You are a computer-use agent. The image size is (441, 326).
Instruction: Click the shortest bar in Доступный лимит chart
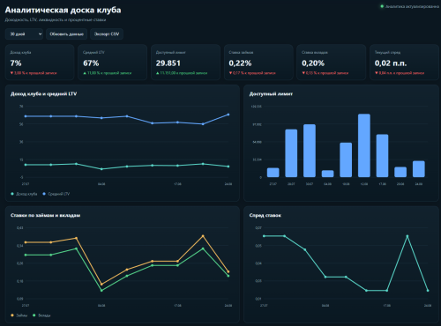pyautogui.click(x=327, y=174)
